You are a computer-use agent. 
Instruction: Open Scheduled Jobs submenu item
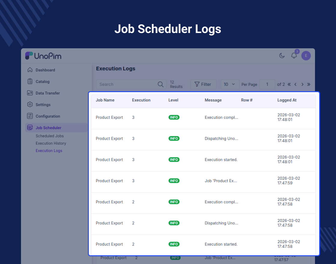[49, 136]
